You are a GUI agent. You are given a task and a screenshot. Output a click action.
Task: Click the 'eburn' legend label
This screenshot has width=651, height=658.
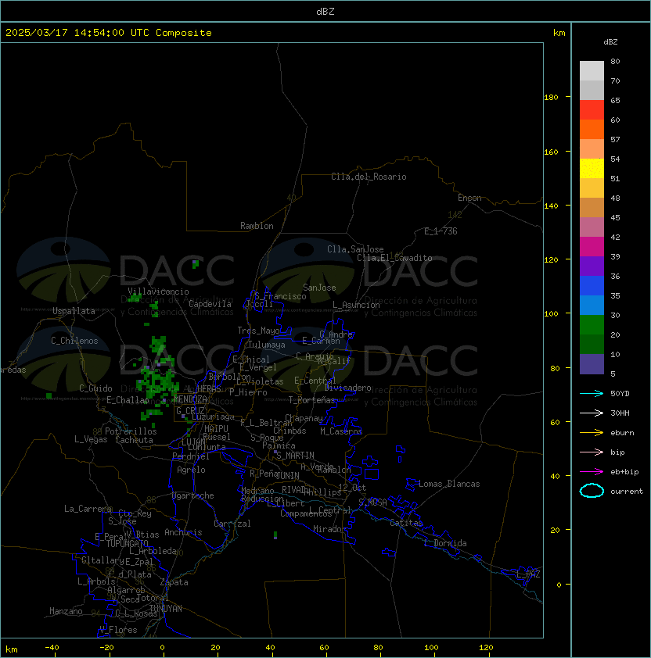622,433
